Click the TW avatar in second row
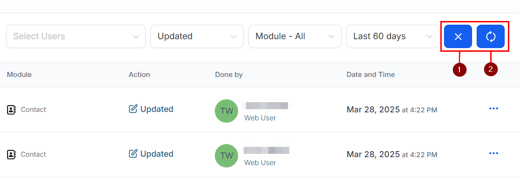 point(226,156)
